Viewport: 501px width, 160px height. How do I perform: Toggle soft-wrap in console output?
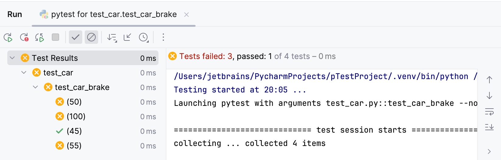(x=489, y=112)
